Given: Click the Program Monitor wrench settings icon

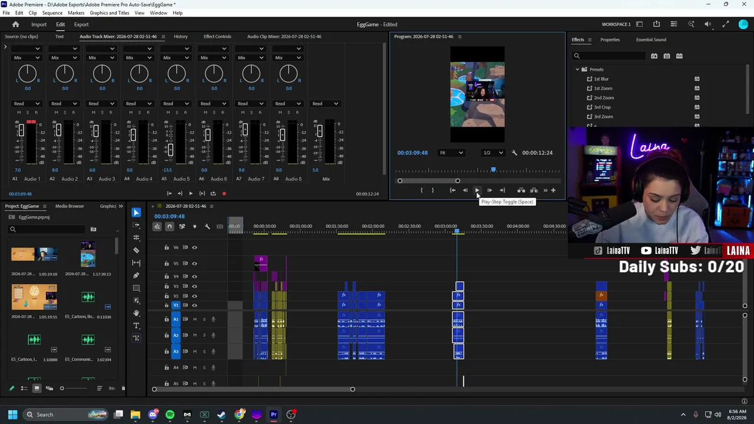Looking at the screenshot, I should click(514, 153).
